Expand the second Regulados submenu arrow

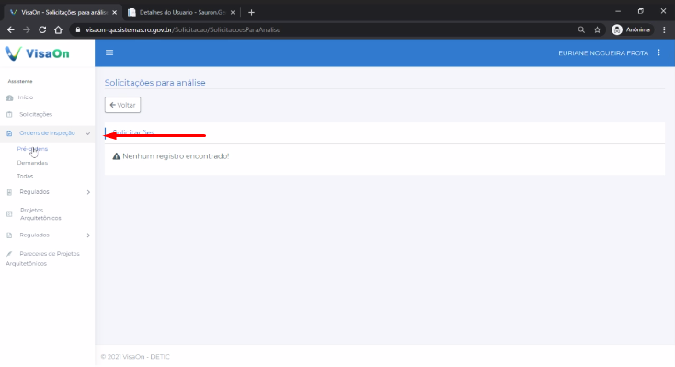click(x=88, y=235)
